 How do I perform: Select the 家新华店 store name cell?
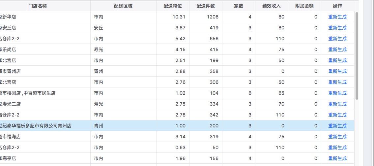(45, 17)
